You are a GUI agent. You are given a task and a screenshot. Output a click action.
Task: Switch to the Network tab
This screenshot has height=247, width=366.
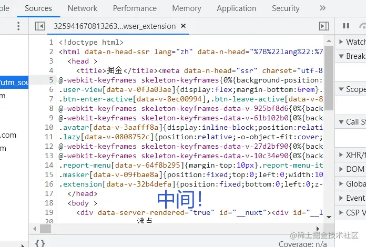83,8
